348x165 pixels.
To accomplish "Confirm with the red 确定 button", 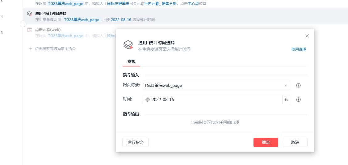I will point(266,142).
